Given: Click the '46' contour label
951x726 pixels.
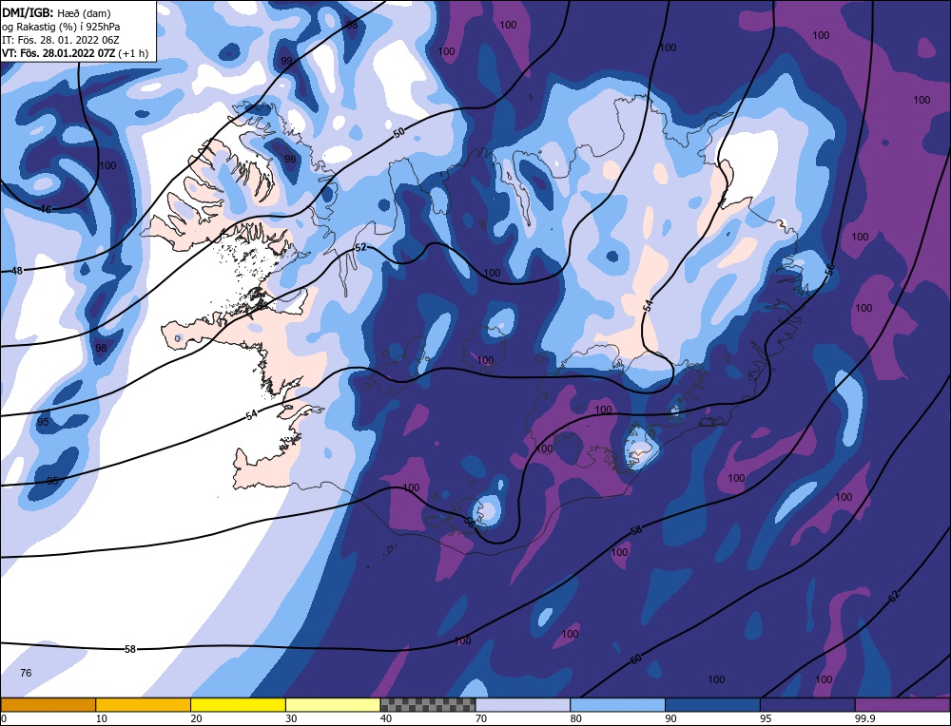Looking at the screenshot, I should coord(46,210).
